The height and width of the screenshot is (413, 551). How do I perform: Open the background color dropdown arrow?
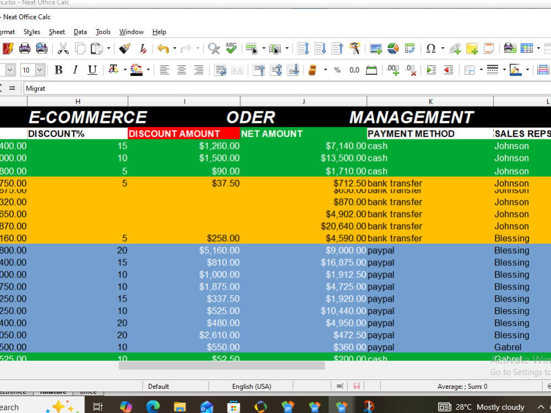tap(148, 70)
